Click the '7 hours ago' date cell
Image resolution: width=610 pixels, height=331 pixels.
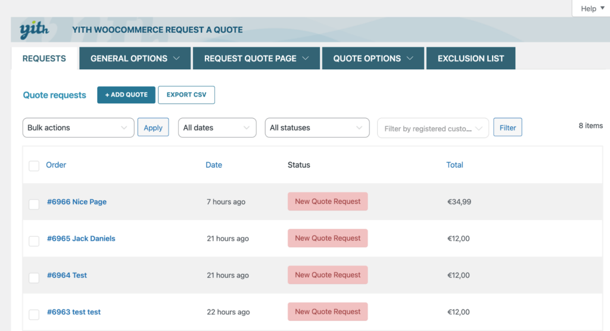click(x=226, y=202)
